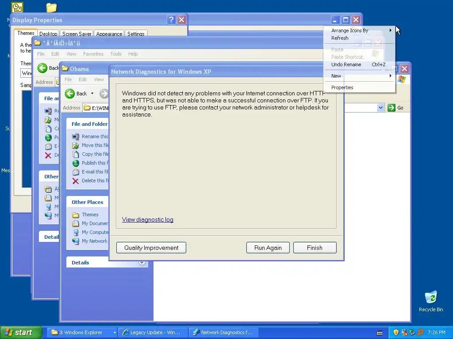Select the Network Diagnostics taskbar button
The width and height of the screenshot is (453, 339).
pos(224,332)
